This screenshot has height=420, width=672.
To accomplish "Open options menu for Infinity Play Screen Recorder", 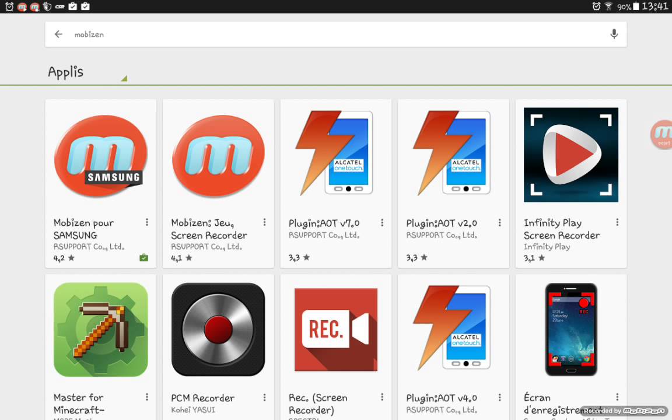I will [617, 222].
